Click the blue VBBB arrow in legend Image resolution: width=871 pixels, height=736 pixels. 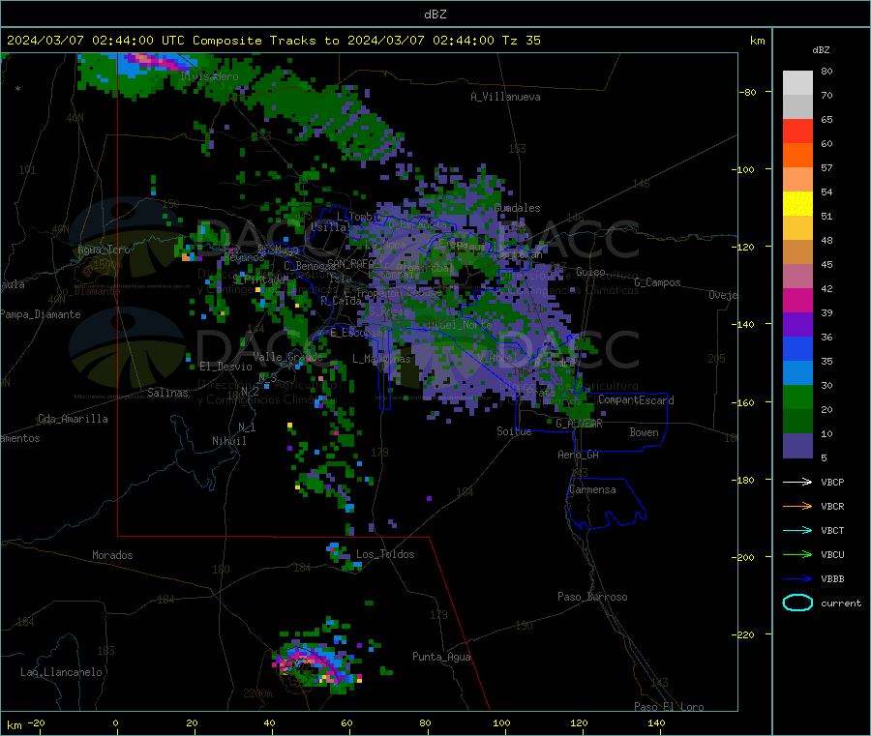pos(797,579)
